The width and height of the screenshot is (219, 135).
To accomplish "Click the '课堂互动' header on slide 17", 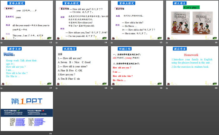I will pos(15,49).
